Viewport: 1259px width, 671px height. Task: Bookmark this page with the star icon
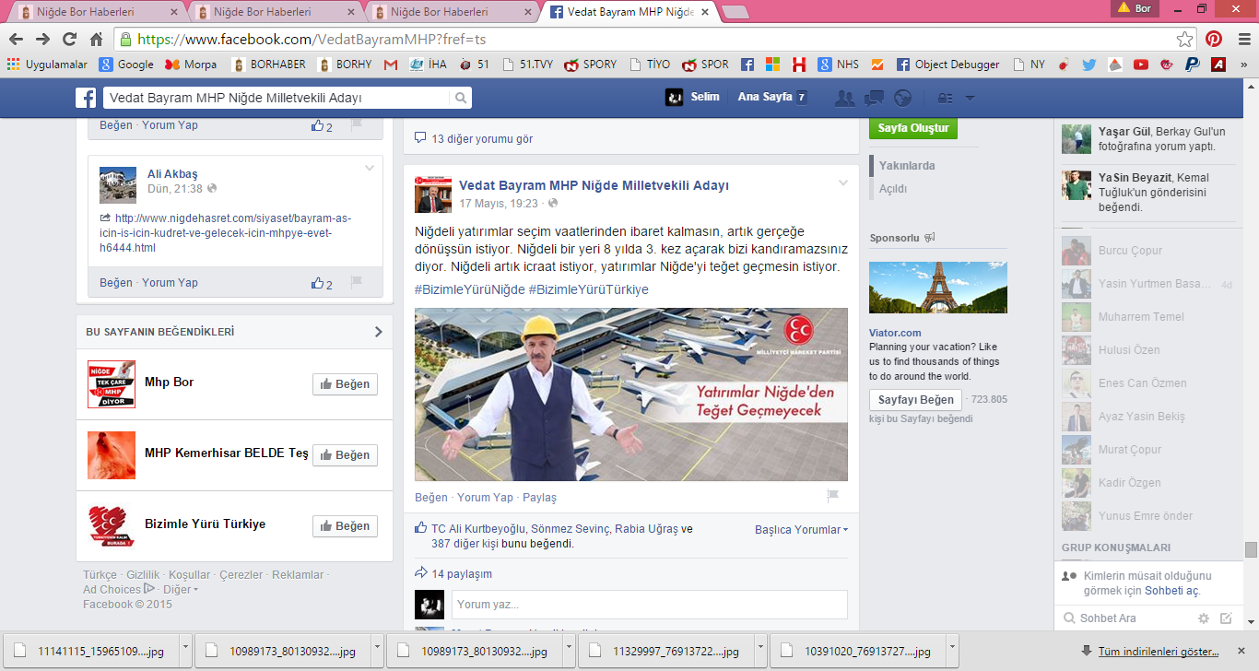pos(1185,40)
